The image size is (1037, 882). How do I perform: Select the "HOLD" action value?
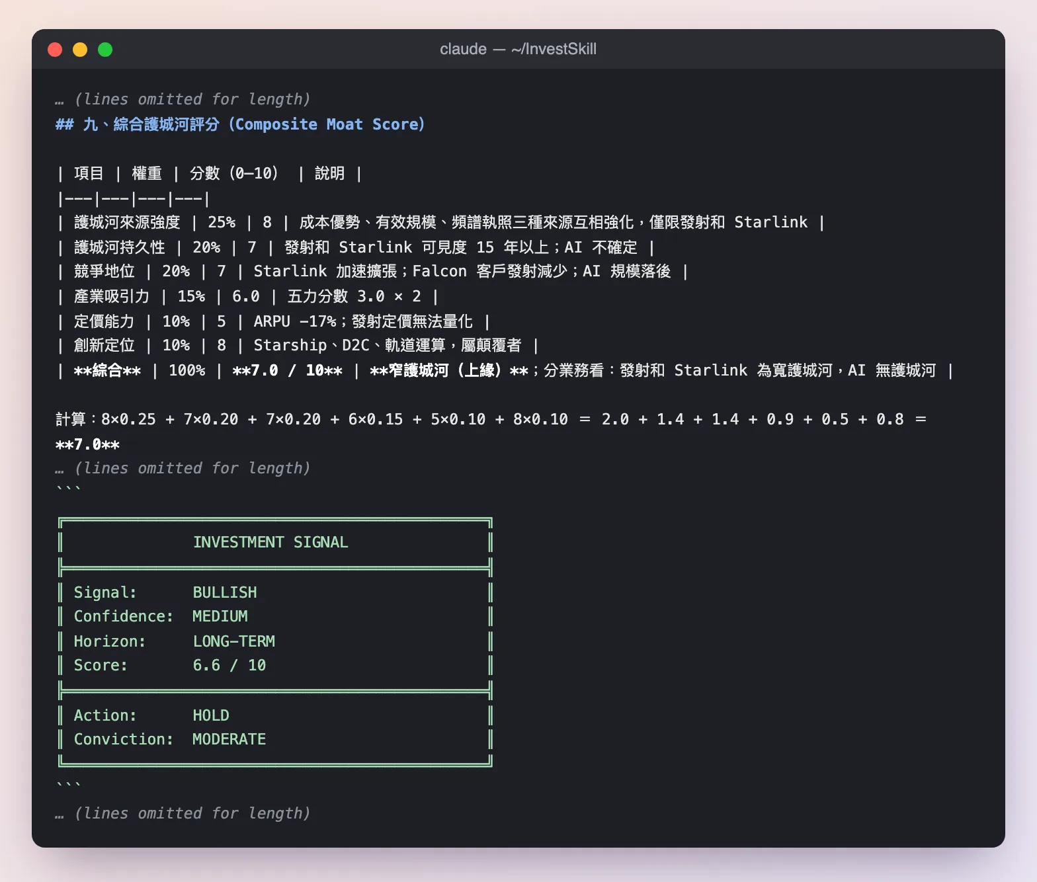211,715
